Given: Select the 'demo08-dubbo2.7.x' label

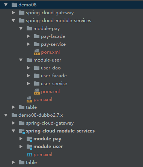Looking at the screenshot, I should pyautogui.click(x=41, y=115).
